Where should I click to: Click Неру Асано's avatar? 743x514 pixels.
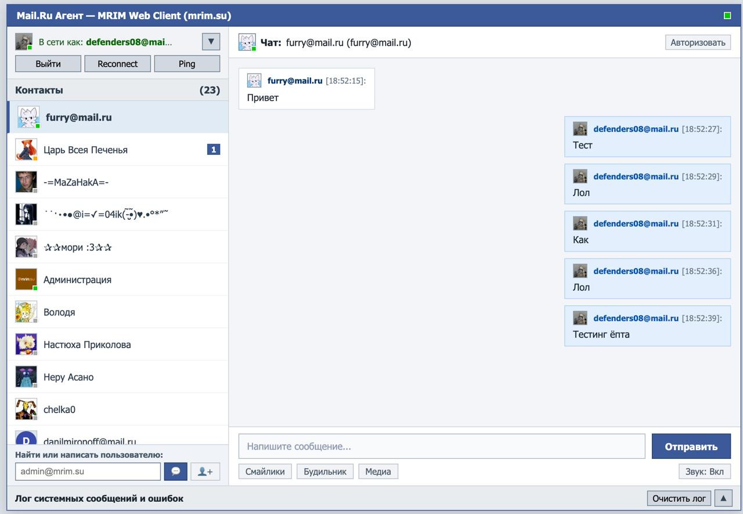pyautogui.click(x=26, y=377)
